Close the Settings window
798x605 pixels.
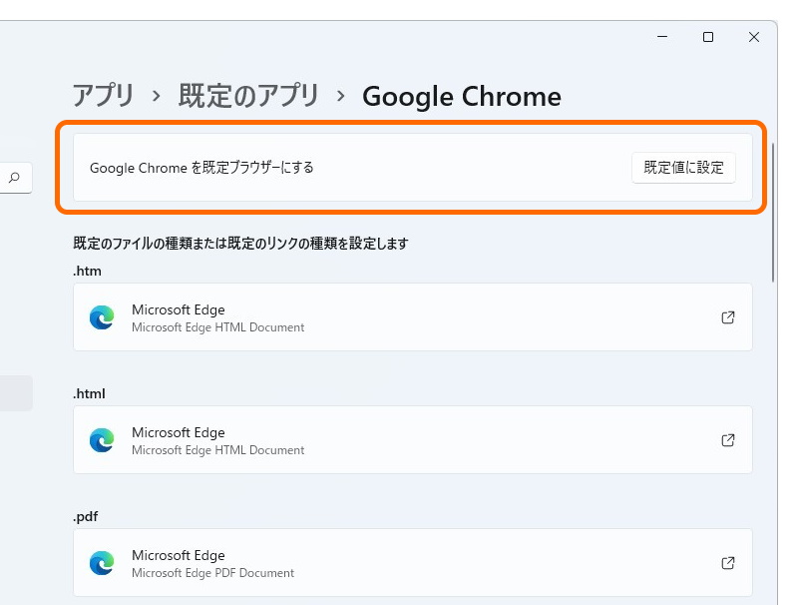click(x=754, y=37)
